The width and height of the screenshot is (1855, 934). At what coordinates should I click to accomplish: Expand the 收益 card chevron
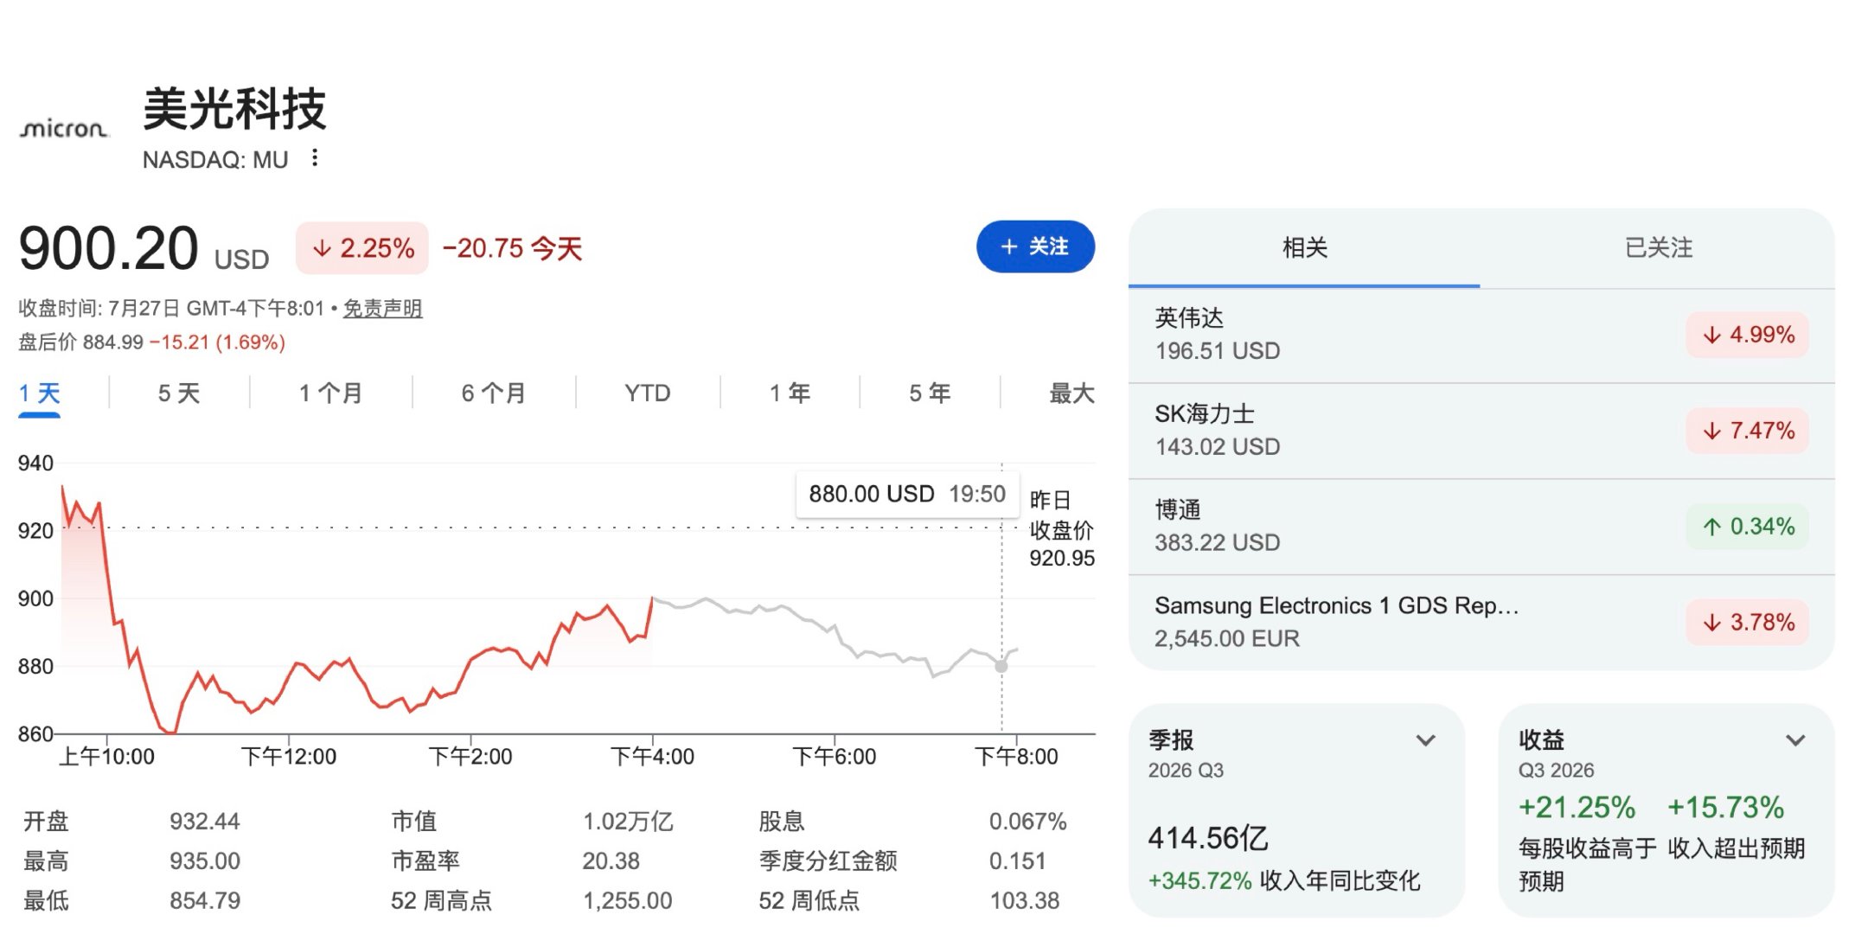click(1795, 740)
